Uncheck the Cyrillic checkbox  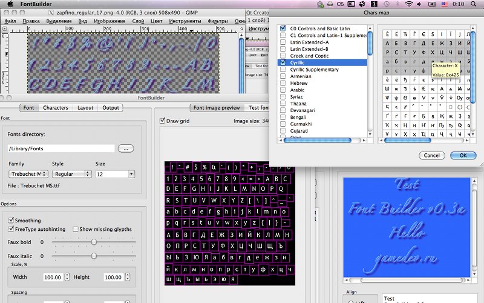pyautogui.click(x=283, y=62)
